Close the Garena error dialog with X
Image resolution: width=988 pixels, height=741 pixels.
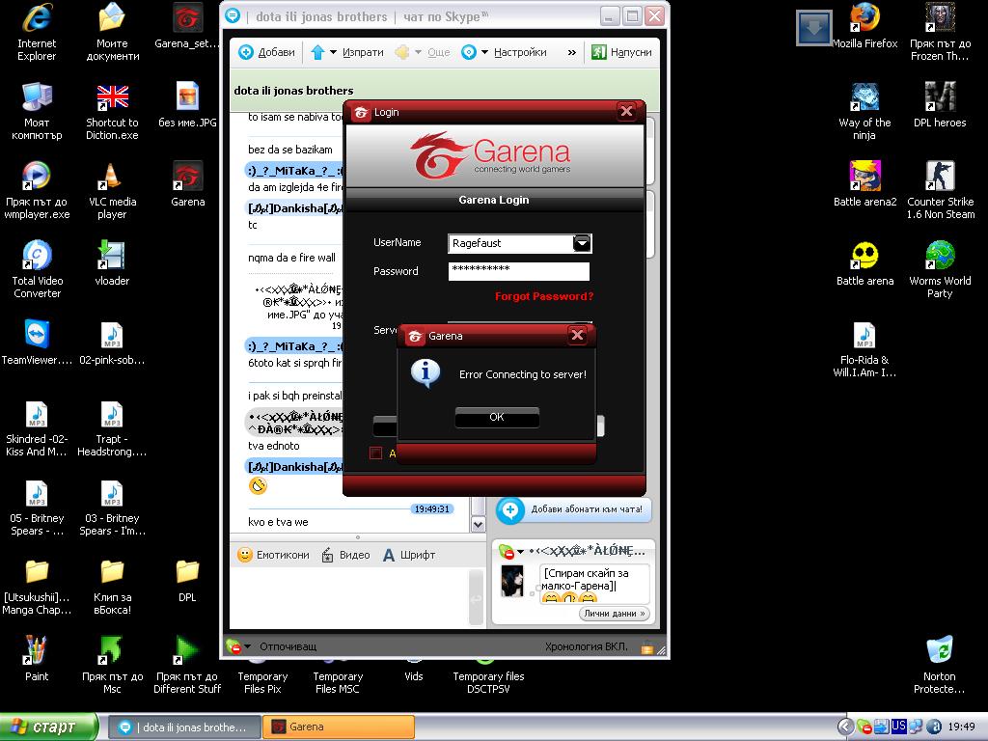[577, 335]
